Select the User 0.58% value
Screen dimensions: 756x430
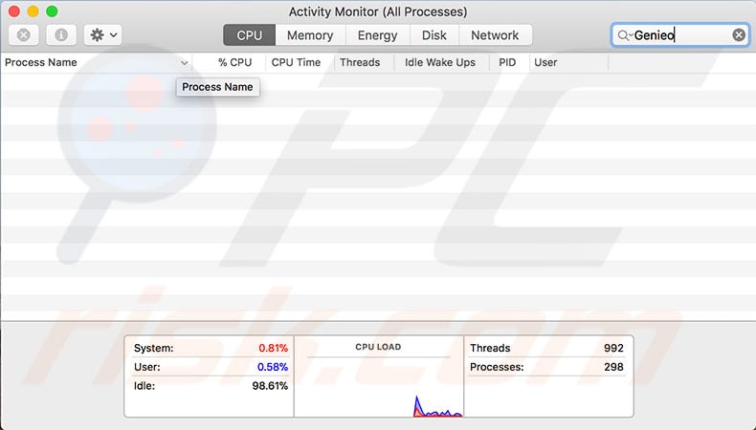coord(273,367)
